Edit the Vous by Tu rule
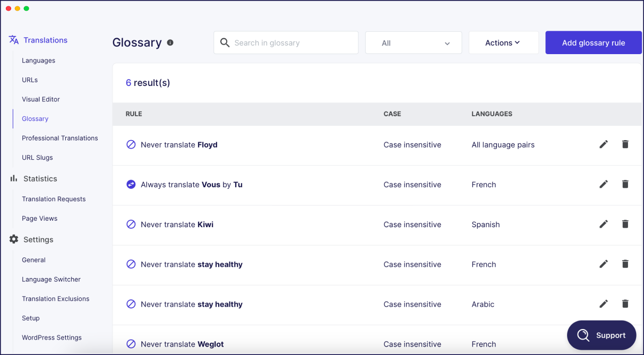 coord(604,184)
